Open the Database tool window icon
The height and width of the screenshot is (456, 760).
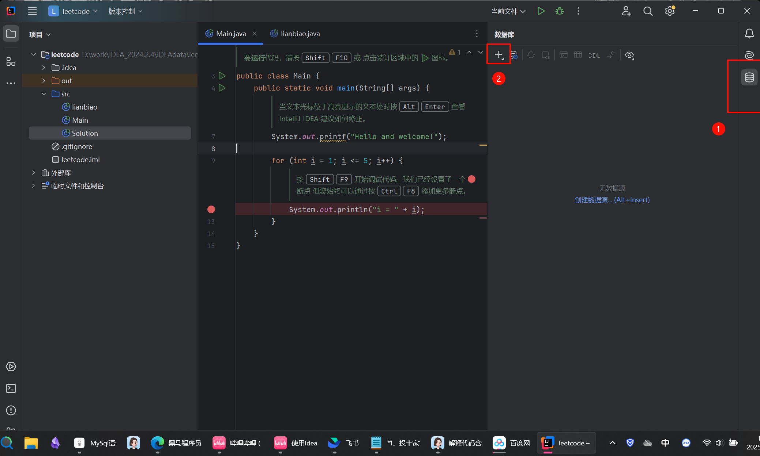pos(749,77)
